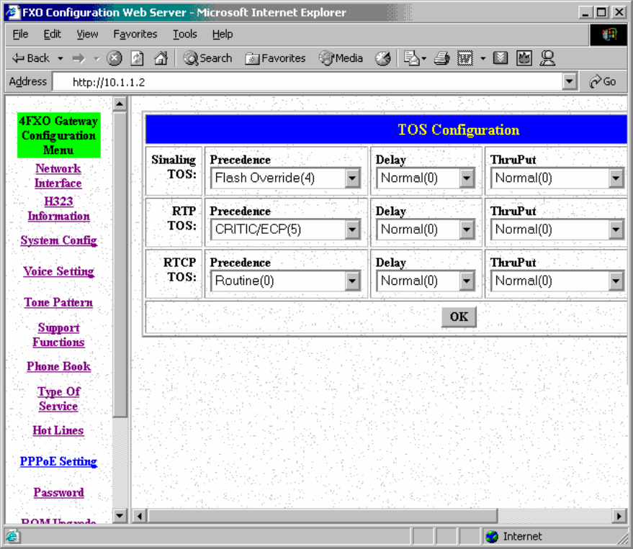Image resolution: width=633 pixels, height=549 pixels.
Task: Click the History toolbar icon
Action: point(383,58)
